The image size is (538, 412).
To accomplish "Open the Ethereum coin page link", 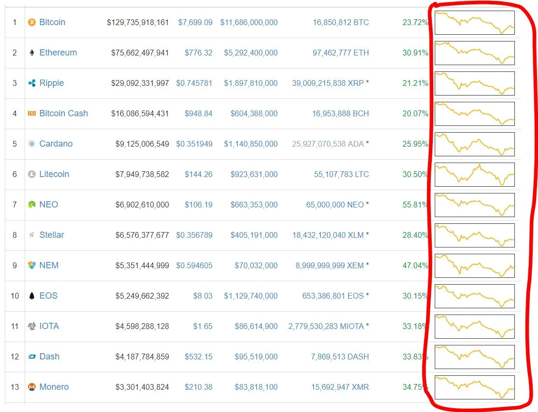I will [x=58, y=53].
